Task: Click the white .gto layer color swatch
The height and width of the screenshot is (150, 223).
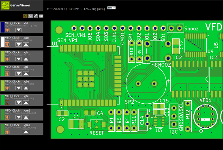Action: coord(3,42)
